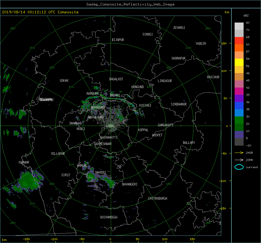Click the RAICHUR city label
This screenshot has height=243, width=261.
point(213,77)
